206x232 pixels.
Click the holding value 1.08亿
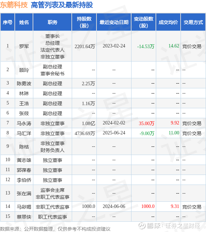(88, 123)
